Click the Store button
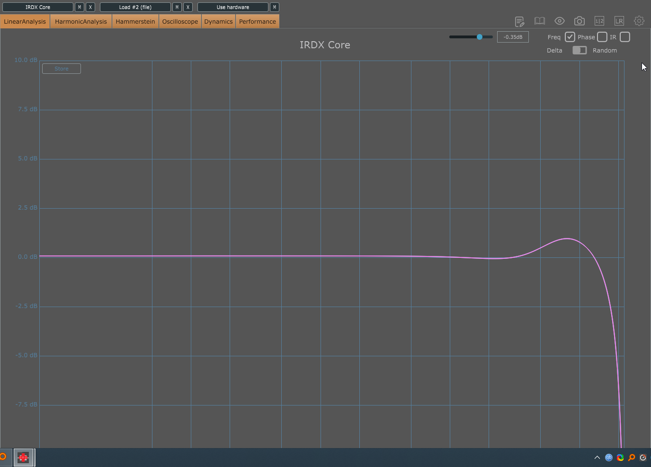 (x=62, y=69)
